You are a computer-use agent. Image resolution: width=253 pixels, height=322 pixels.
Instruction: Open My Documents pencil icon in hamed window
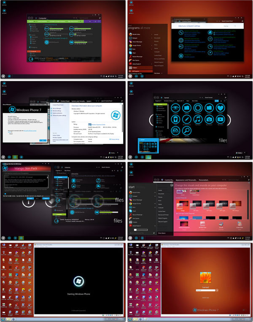coord(186,119)
